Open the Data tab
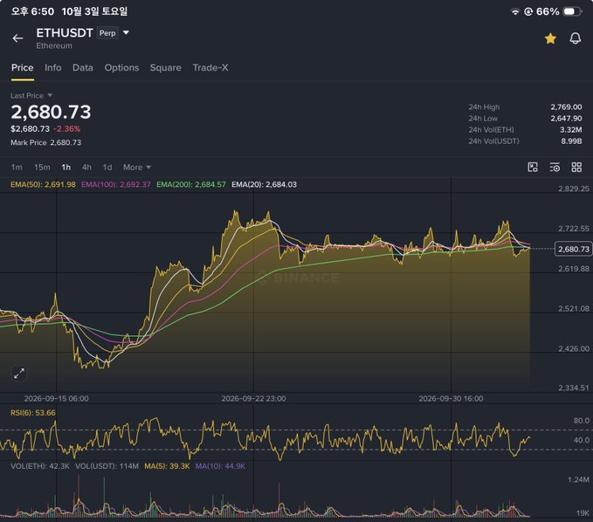This screenshot has height=522, width=593. [x=83, y=68]
